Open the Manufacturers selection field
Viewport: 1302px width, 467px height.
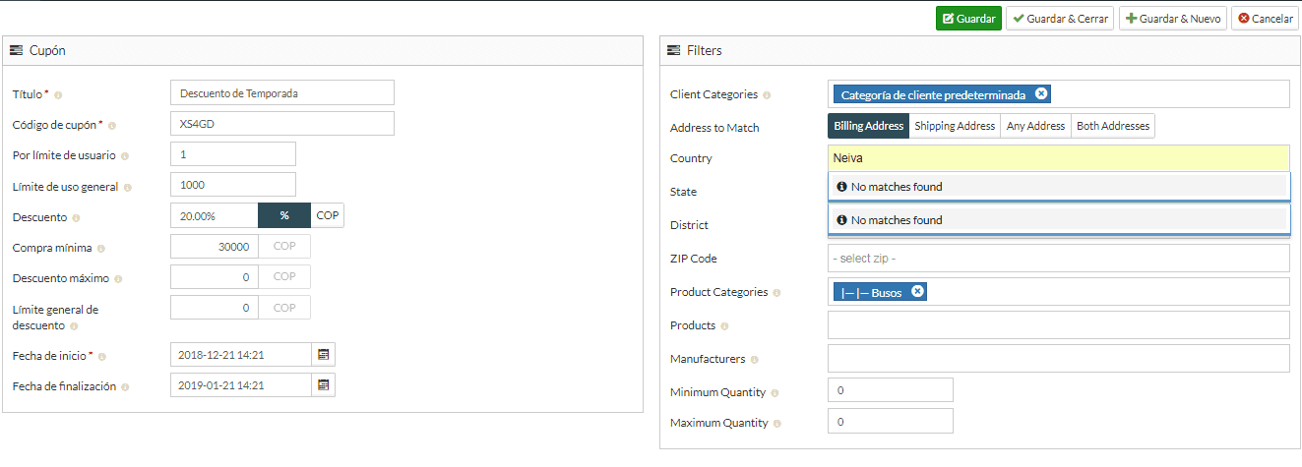point(1058,359)
